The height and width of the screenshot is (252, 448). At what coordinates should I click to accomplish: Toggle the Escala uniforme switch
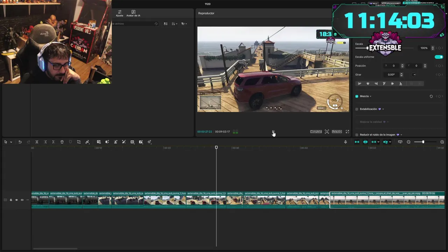pyautogui.click(x=439, y=57)
